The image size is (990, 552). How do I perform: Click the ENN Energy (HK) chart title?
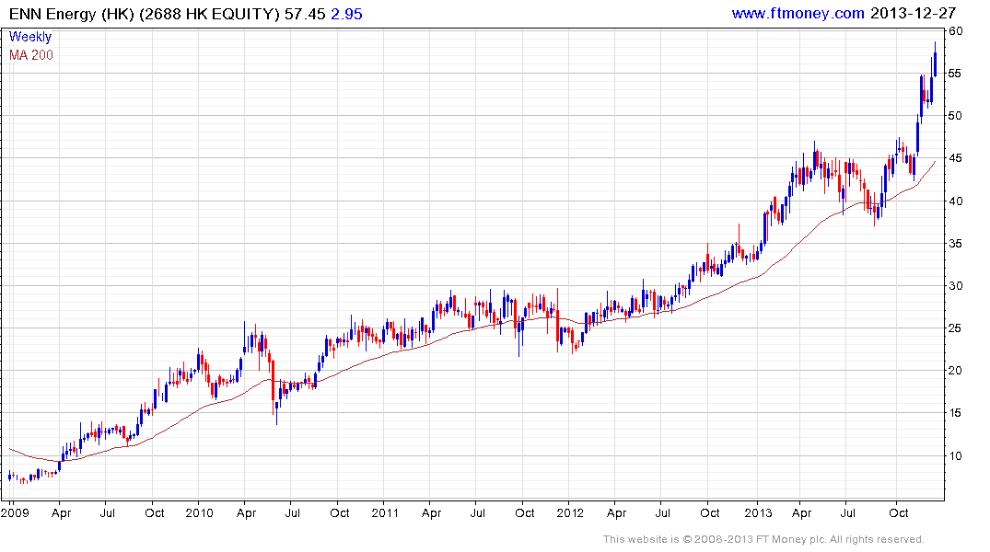(144, 14)
